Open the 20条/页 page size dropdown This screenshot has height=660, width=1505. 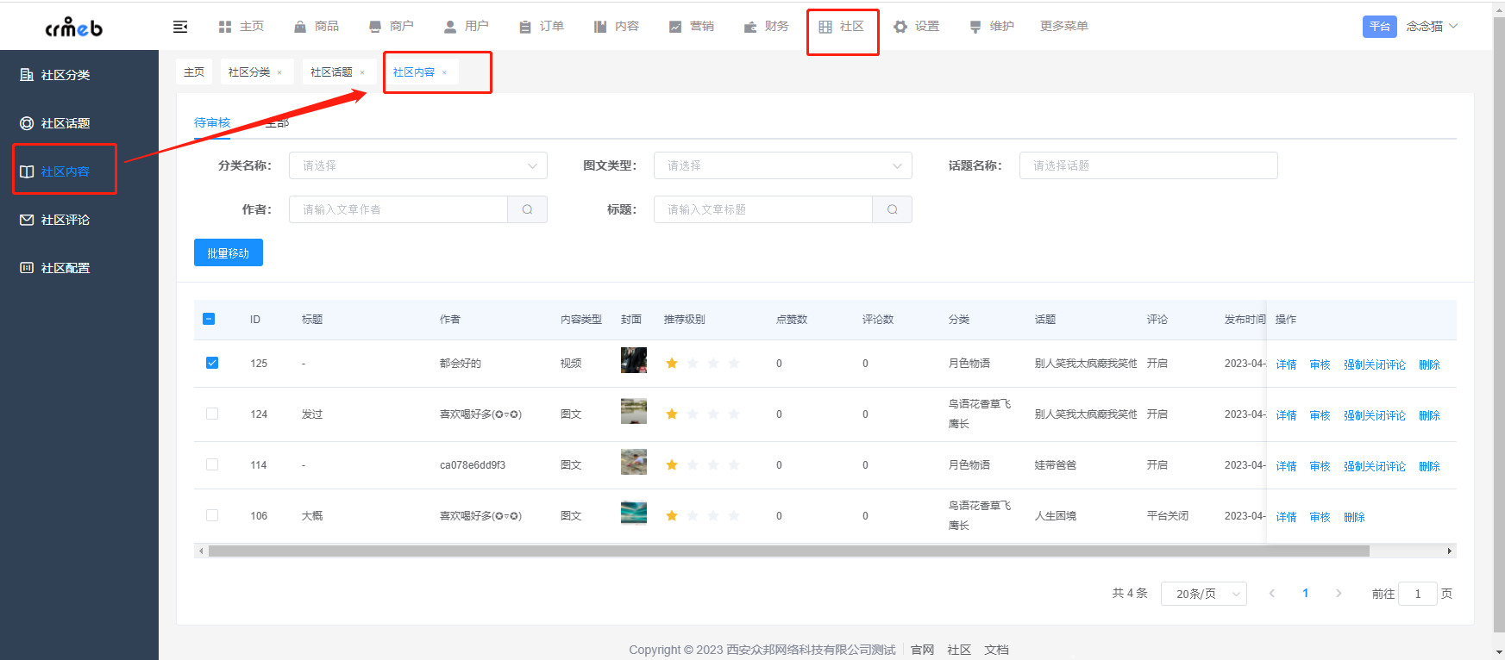[1204, 594]
